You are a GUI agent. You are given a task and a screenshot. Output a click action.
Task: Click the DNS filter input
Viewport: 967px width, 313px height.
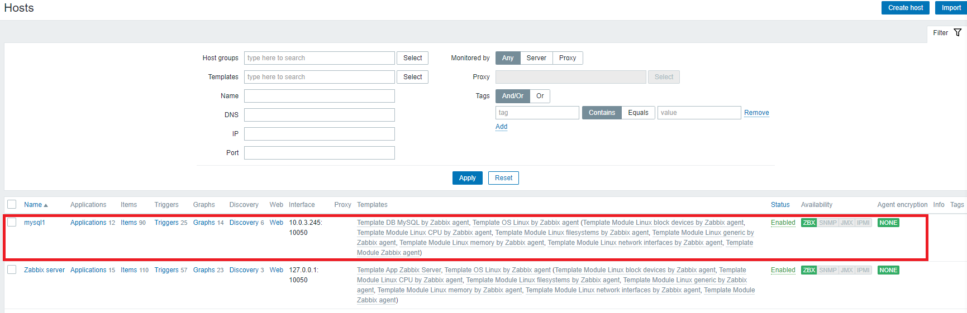coord(320,115)
